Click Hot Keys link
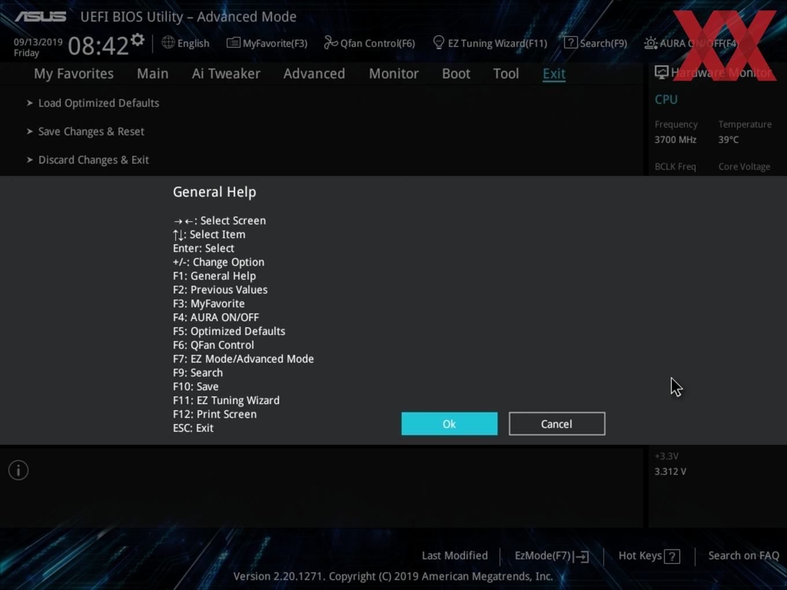 coord(640,555)
